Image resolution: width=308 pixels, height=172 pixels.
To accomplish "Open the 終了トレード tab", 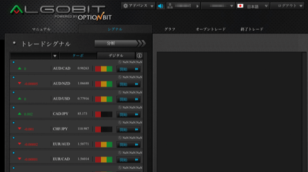I will (x=252, y=29).
